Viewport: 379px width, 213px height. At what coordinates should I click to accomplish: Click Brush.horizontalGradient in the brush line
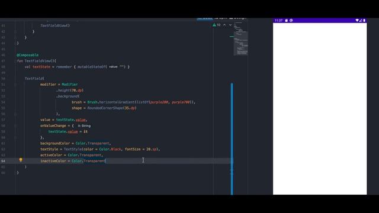click(x=111, y=102)
